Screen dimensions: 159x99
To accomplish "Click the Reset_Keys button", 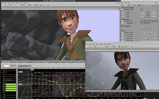I will coord(146,28).
